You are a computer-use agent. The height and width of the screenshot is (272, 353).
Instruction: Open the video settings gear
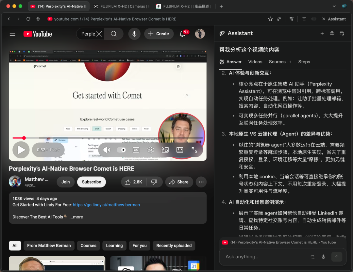point(150,150)
